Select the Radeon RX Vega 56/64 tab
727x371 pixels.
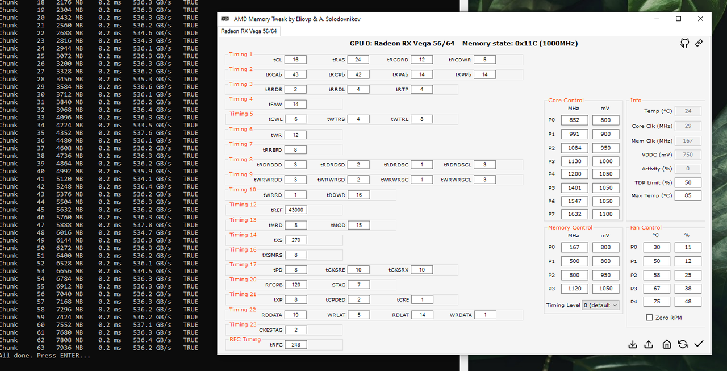point(249,31)
